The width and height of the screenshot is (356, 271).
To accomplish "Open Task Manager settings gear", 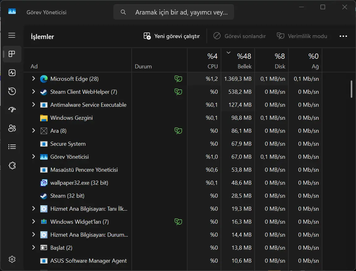I will [12, 259].
